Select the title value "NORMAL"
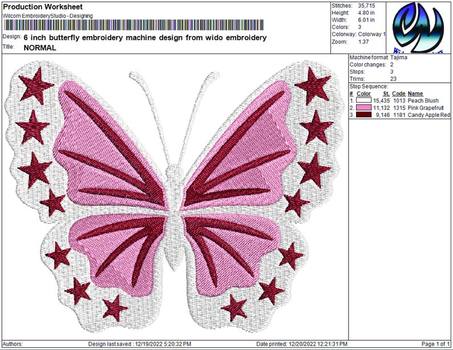 pos(40,48)
